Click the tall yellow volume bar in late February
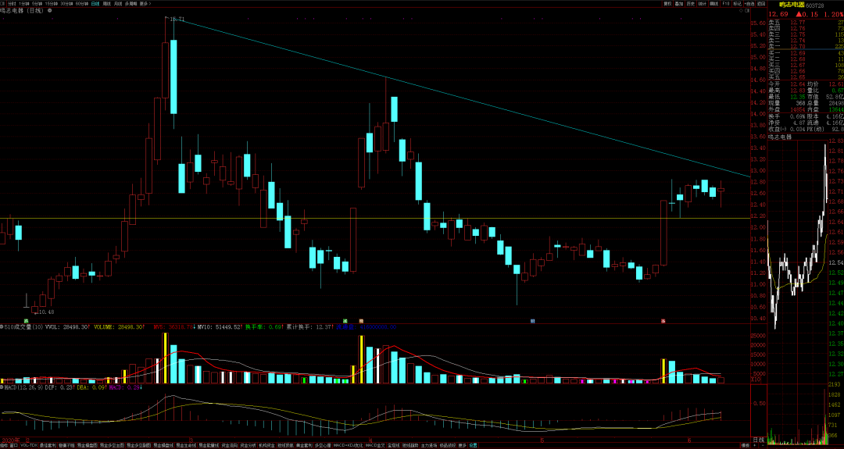 165,358
